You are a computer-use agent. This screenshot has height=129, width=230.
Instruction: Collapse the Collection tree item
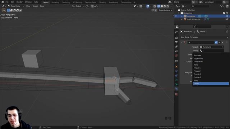point(179,13)
